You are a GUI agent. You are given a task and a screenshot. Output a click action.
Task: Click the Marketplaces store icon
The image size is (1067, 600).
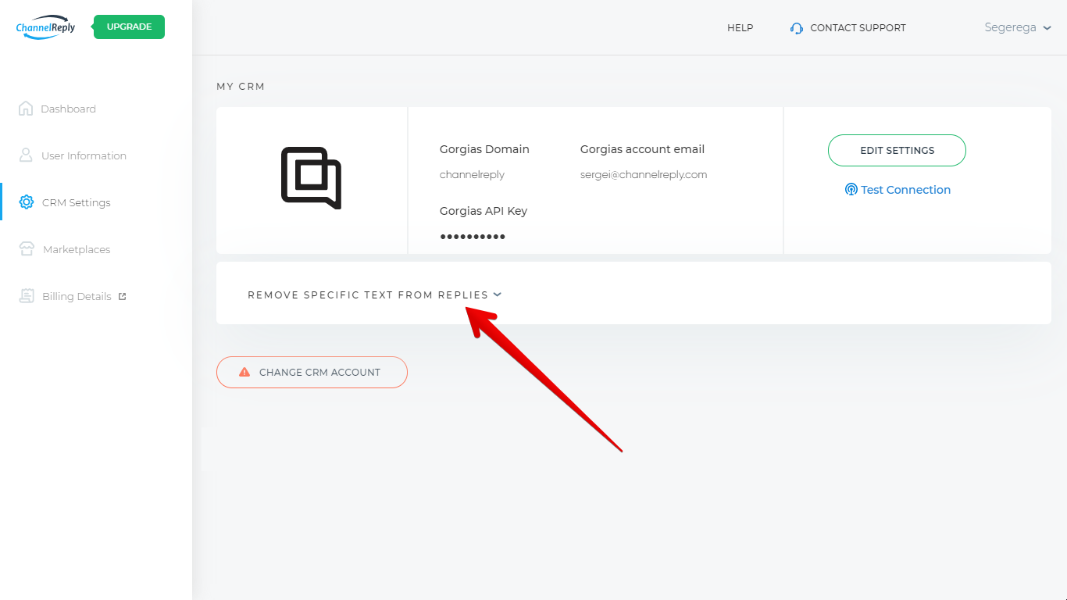coord(27,249)
